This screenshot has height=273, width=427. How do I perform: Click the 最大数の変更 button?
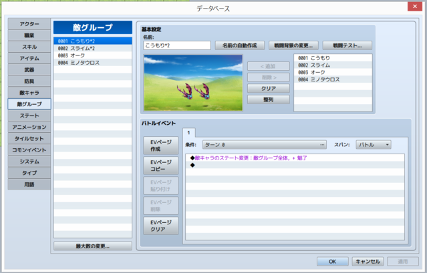pyautogui.click(x=93, y=246)
